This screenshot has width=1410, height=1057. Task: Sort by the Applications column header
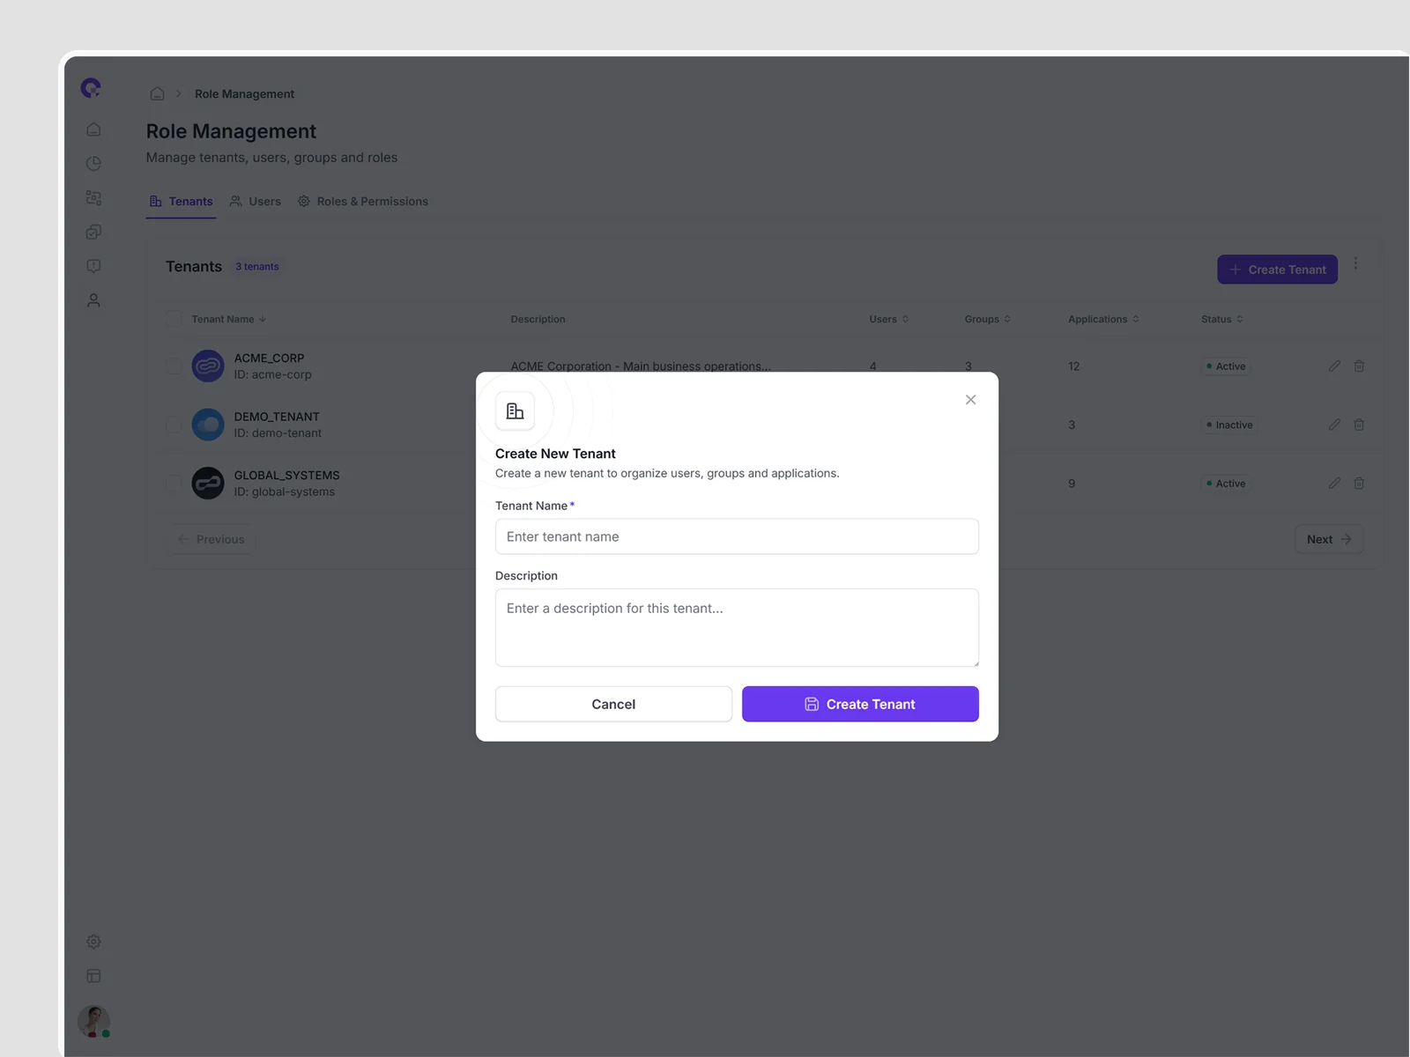point(1103,319)
